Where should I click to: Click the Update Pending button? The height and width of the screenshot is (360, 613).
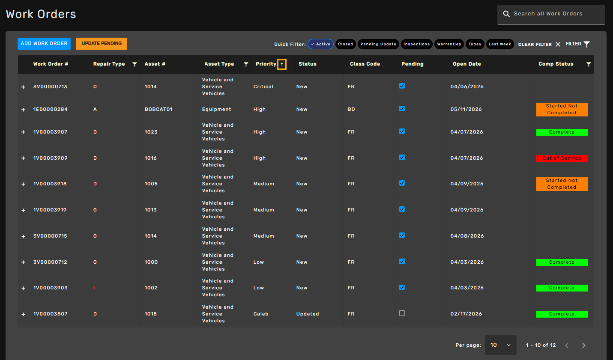(102, 44)
